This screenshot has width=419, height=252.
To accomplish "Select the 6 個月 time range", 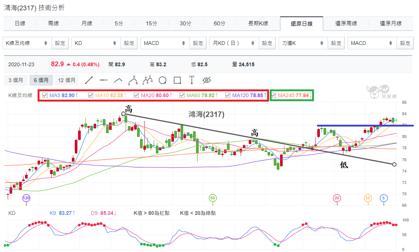I will [41, 80].
